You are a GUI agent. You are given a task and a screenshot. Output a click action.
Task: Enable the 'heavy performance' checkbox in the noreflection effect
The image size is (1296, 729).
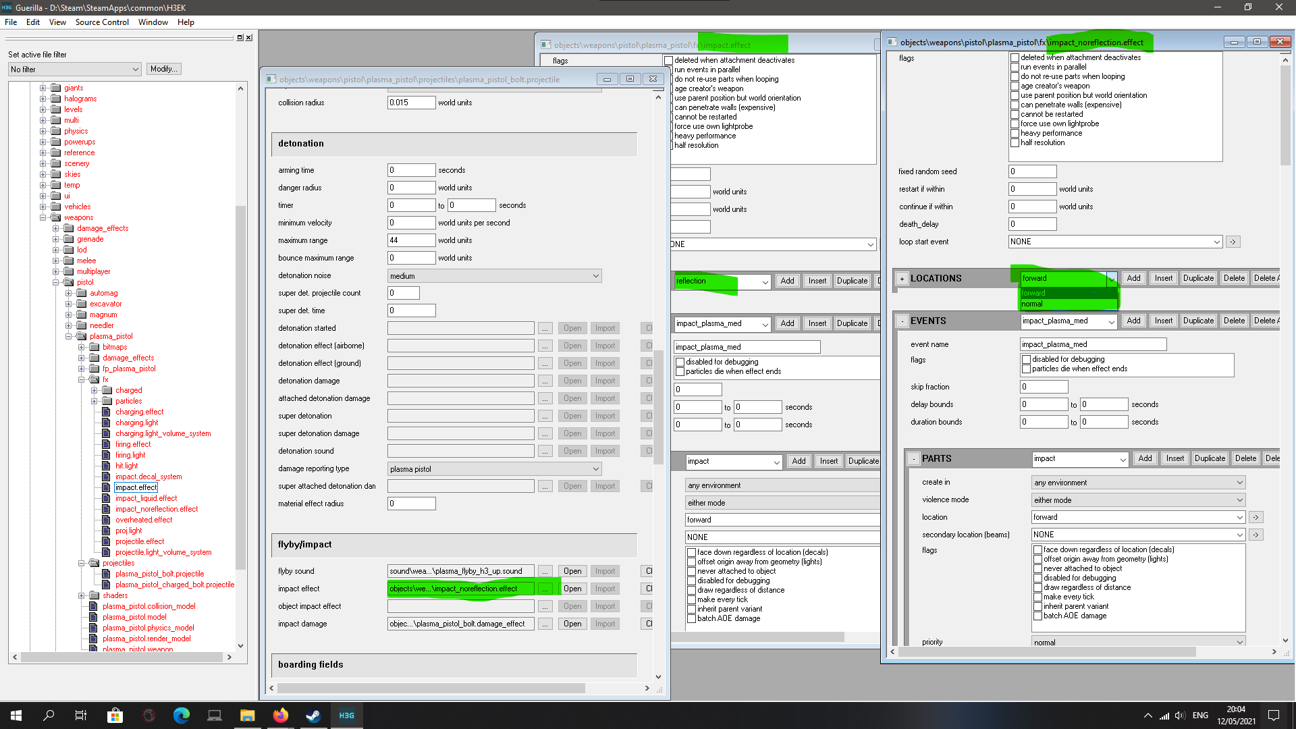click(1015, 134)
